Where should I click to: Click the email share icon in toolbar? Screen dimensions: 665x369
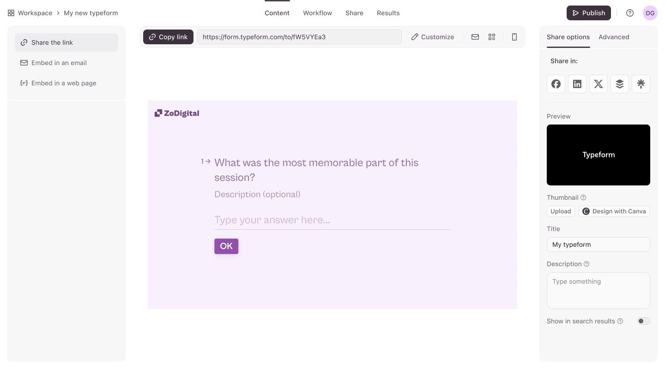tap(475, 37)
